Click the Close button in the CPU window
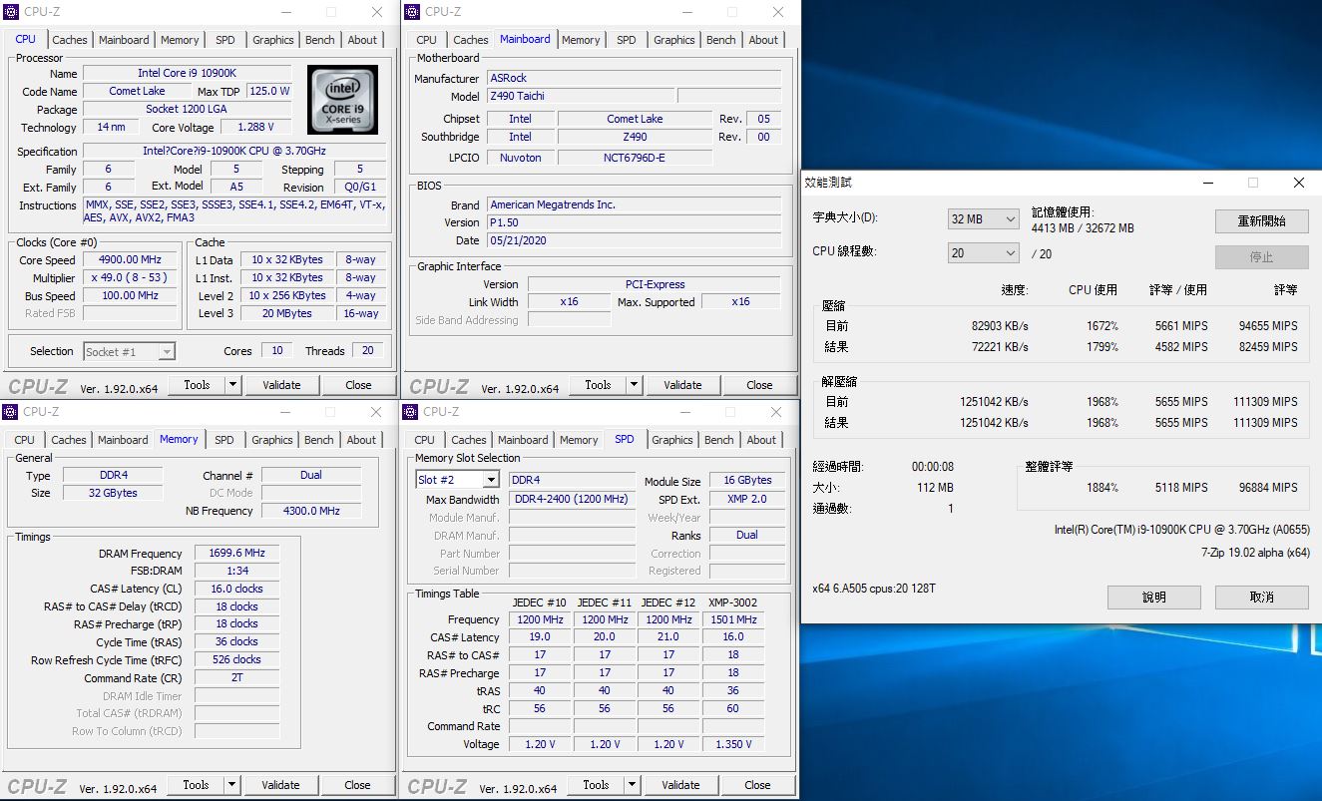Viewport: 1322px width, 801px height. click(x=359, y=385)
